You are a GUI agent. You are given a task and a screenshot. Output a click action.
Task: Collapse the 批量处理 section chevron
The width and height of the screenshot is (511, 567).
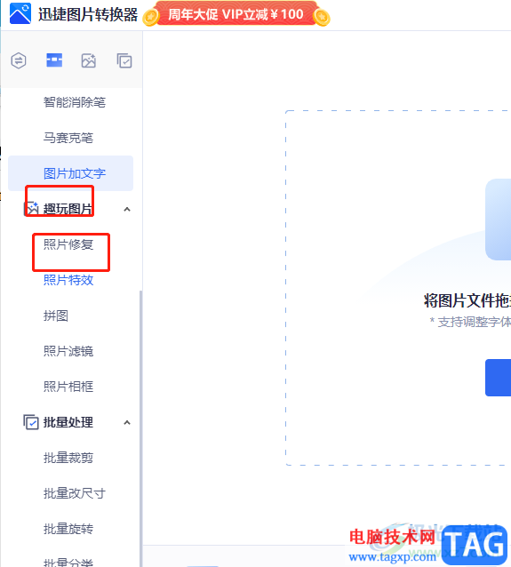point(127,423)
